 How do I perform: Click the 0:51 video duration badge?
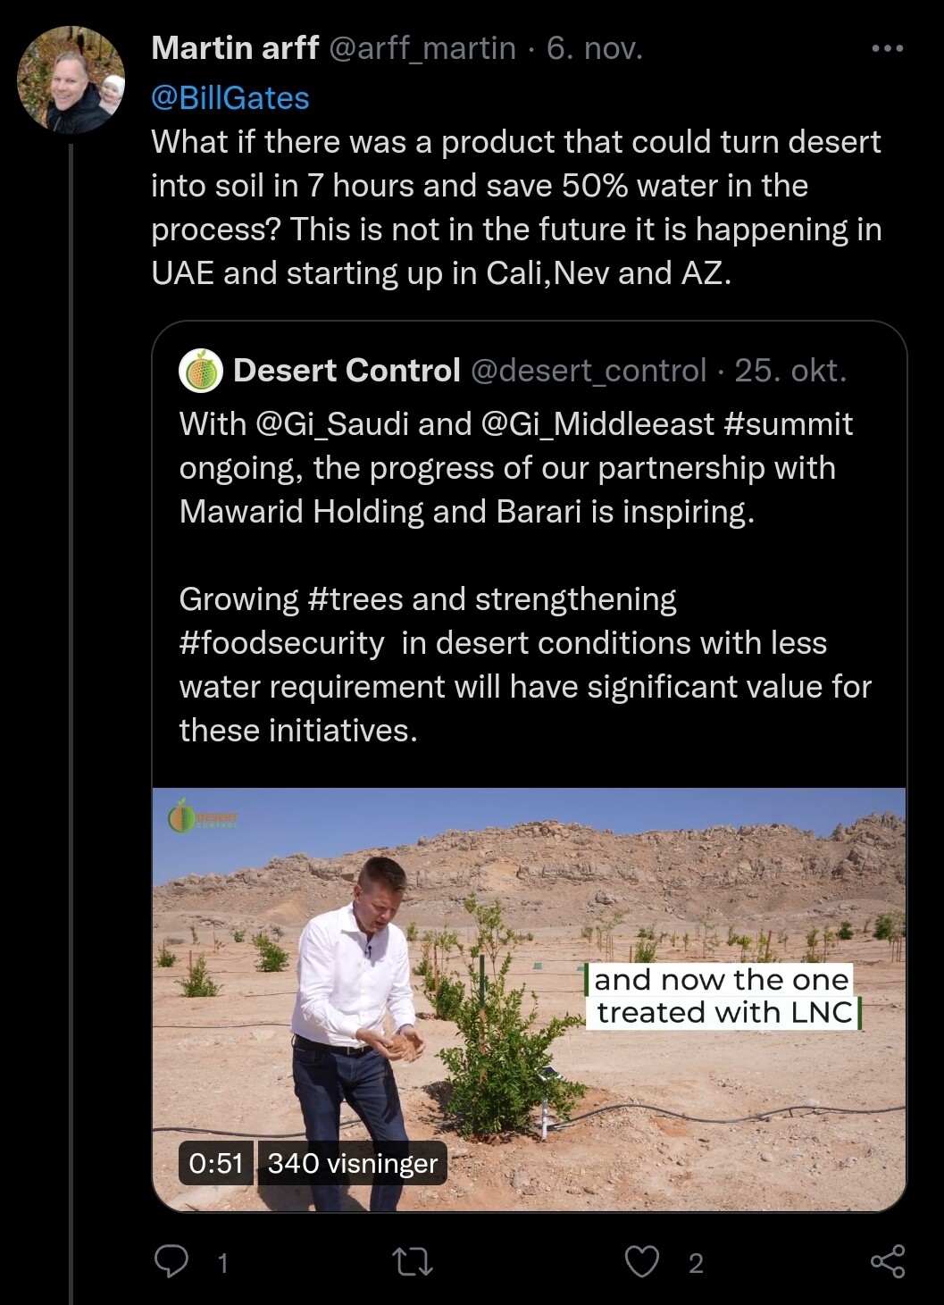click(x=216, y=1163)
